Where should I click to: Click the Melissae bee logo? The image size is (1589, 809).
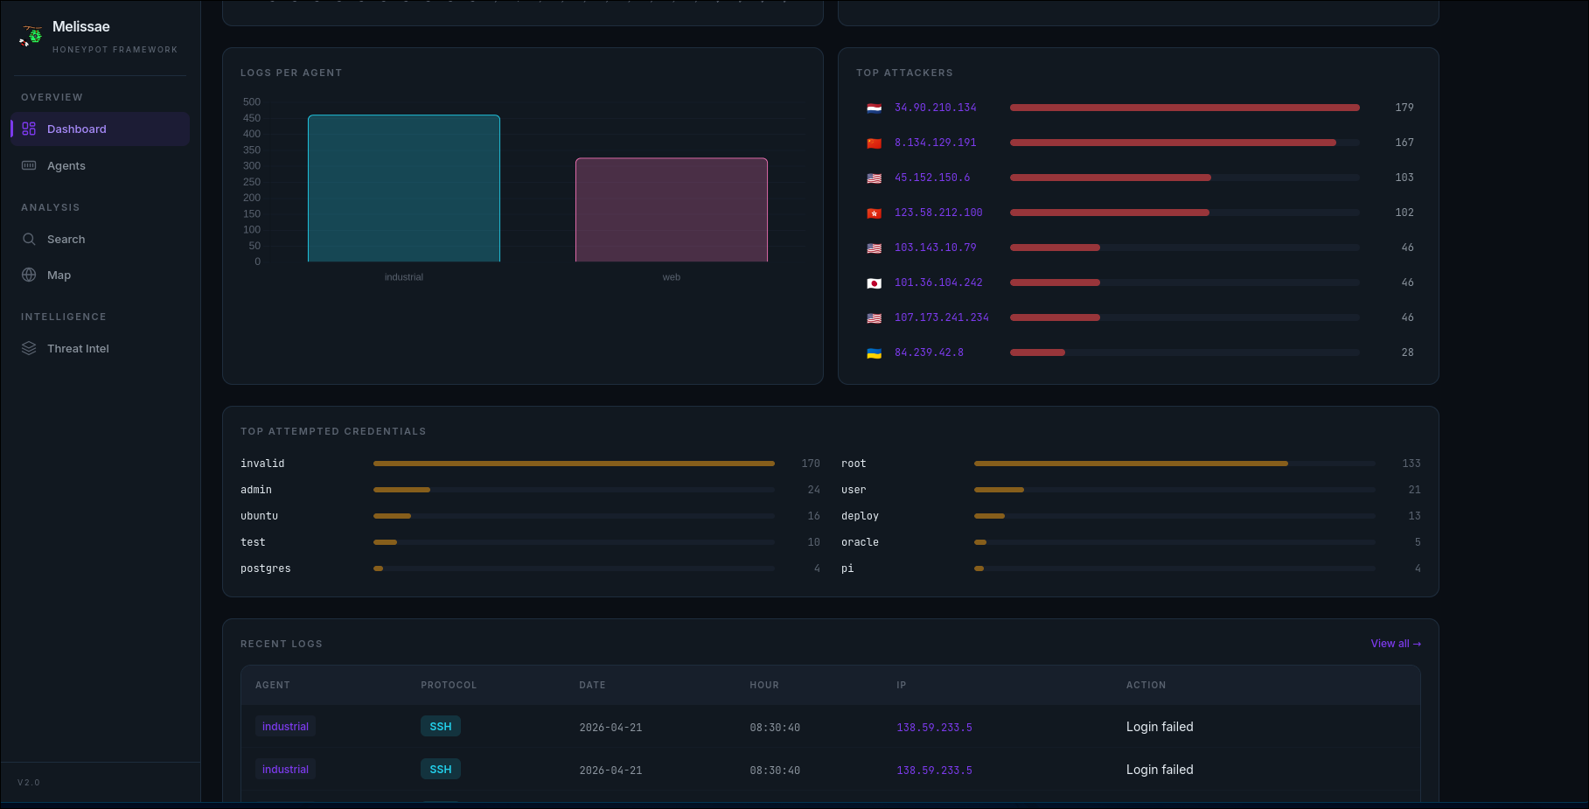click(31, 35)
